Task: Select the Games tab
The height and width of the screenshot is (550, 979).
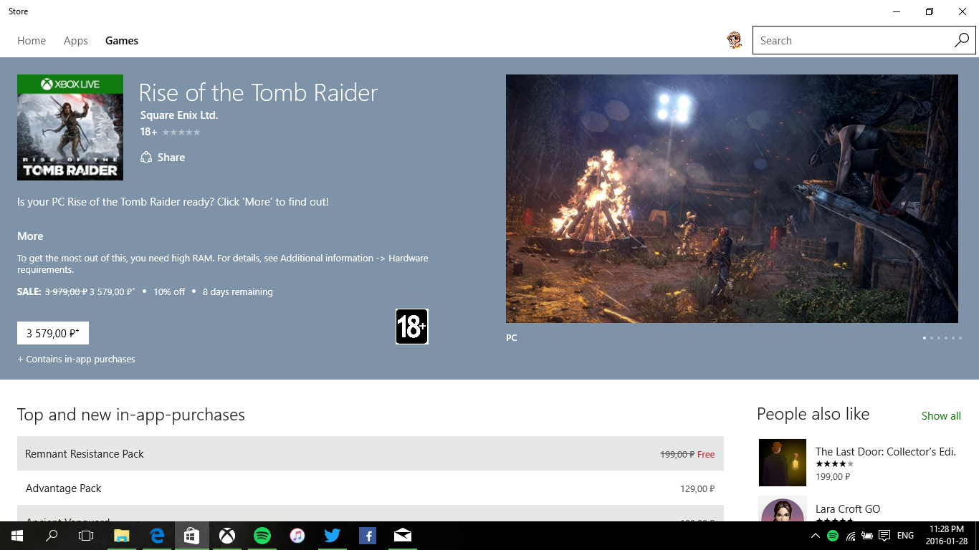Action: (122, 41)
